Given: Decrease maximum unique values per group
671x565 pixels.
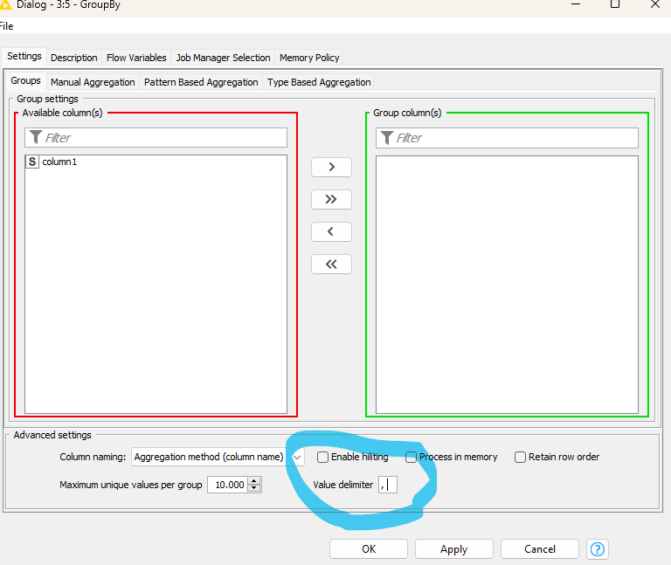Looking at the screenshot, I should click(x=254, y=488).
